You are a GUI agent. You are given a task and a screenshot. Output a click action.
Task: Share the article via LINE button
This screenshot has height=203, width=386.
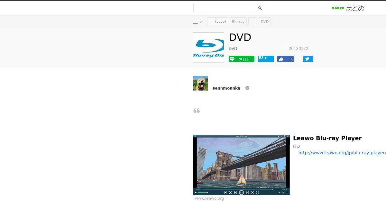pos(241,59)
